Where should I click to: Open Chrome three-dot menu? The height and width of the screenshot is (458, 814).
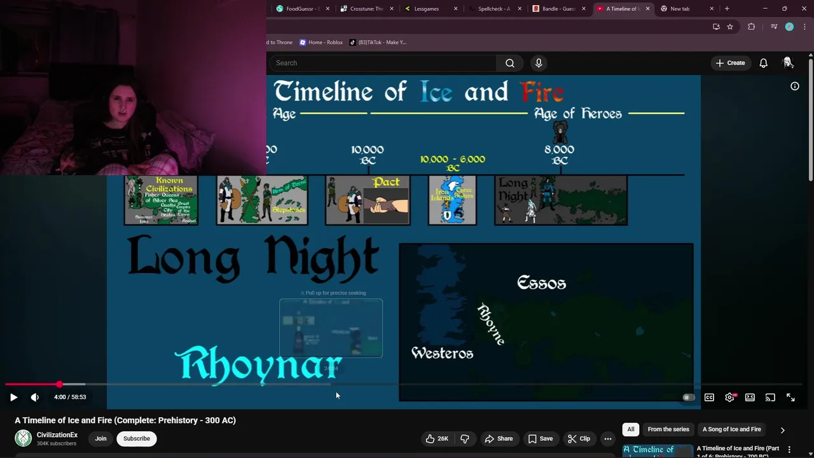[x=804, y=27]
